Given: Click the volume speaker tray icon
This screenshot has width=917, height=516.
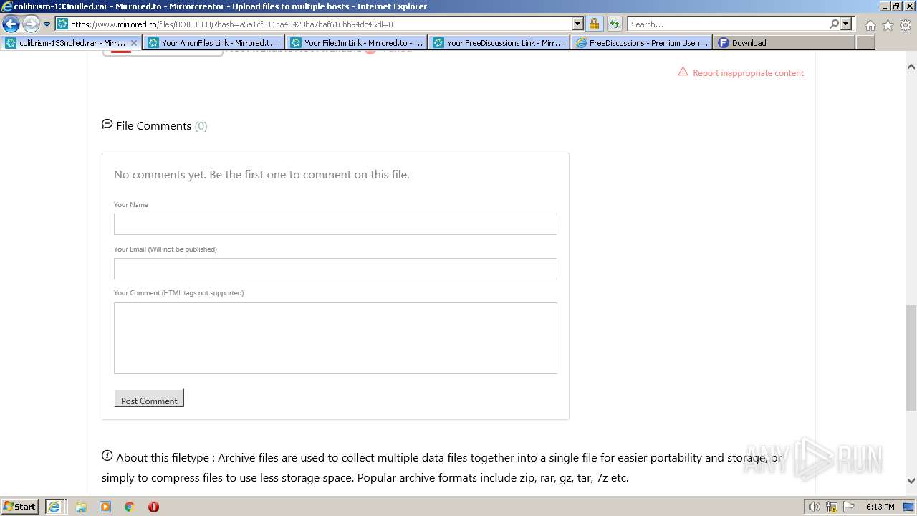Looking at the screenshot, I should click(x=814, y=507).
